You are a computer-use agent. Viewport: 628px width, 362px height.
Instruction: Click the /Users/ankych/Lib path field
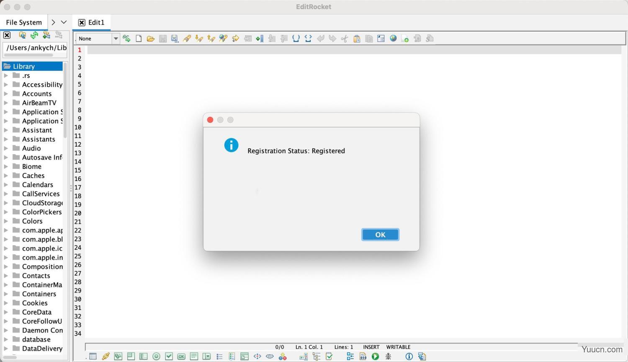[x=35, y=48]
